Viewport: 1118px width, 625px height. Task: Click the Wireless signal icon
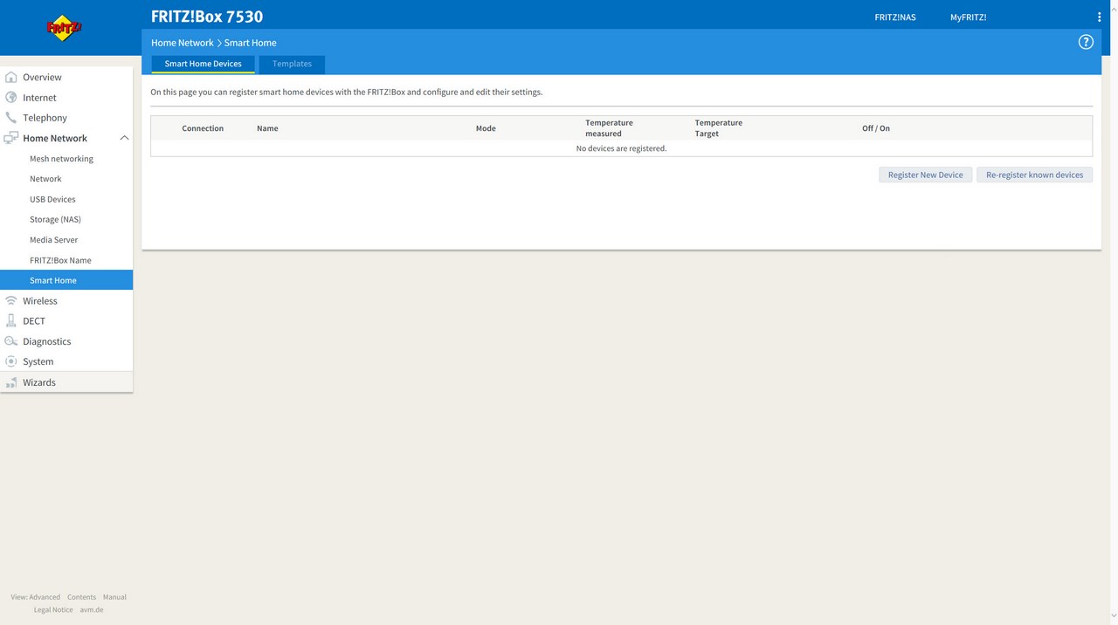11,300
